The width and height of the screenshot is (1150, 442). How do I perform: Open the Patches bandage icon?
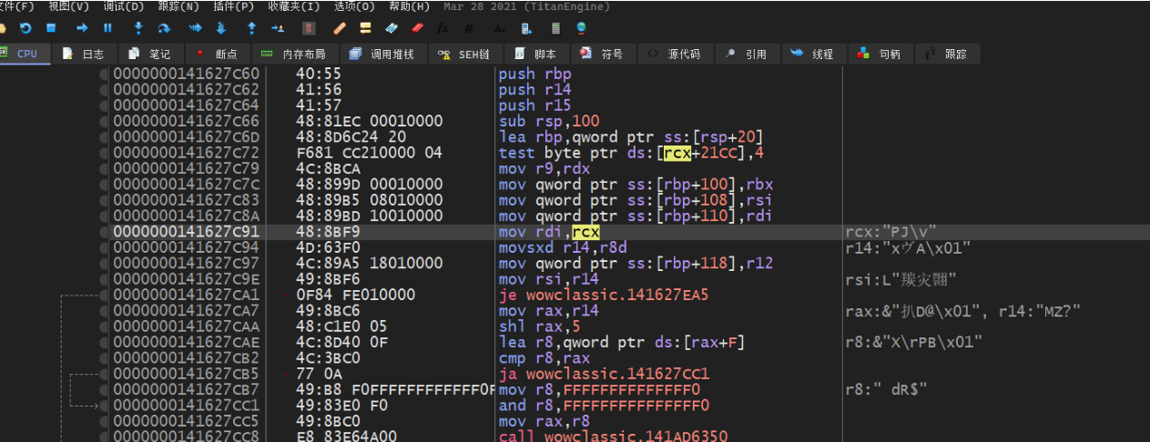pos(339,28)
